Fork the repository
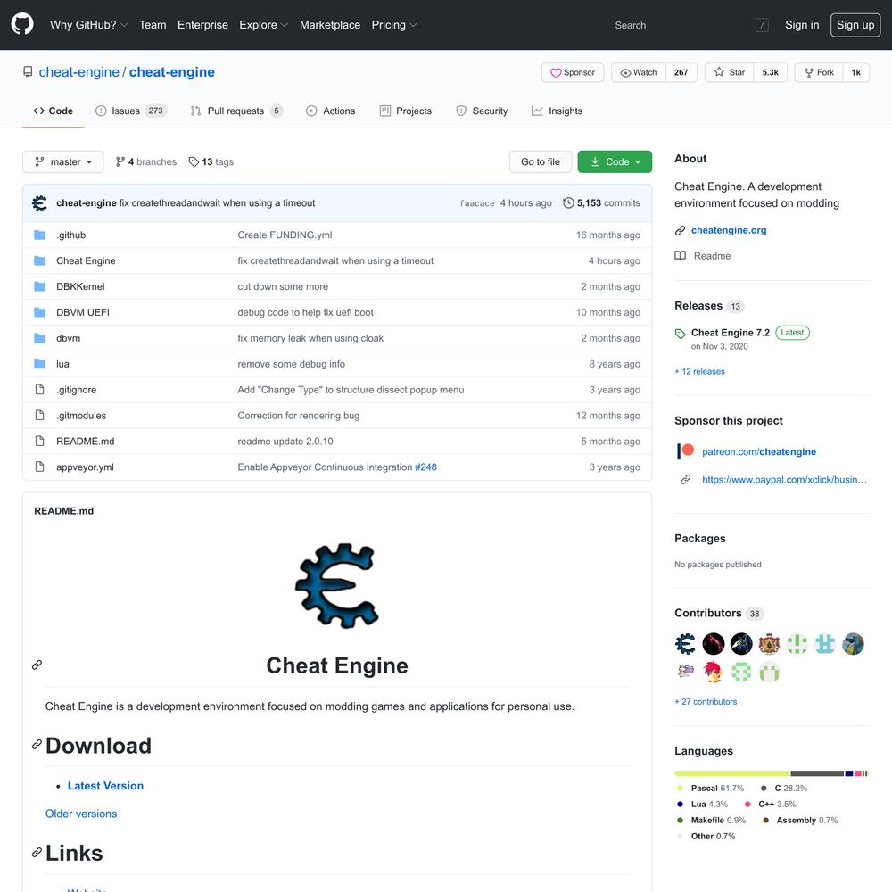This screenshot has width=892, height=892. click(819, 72)
